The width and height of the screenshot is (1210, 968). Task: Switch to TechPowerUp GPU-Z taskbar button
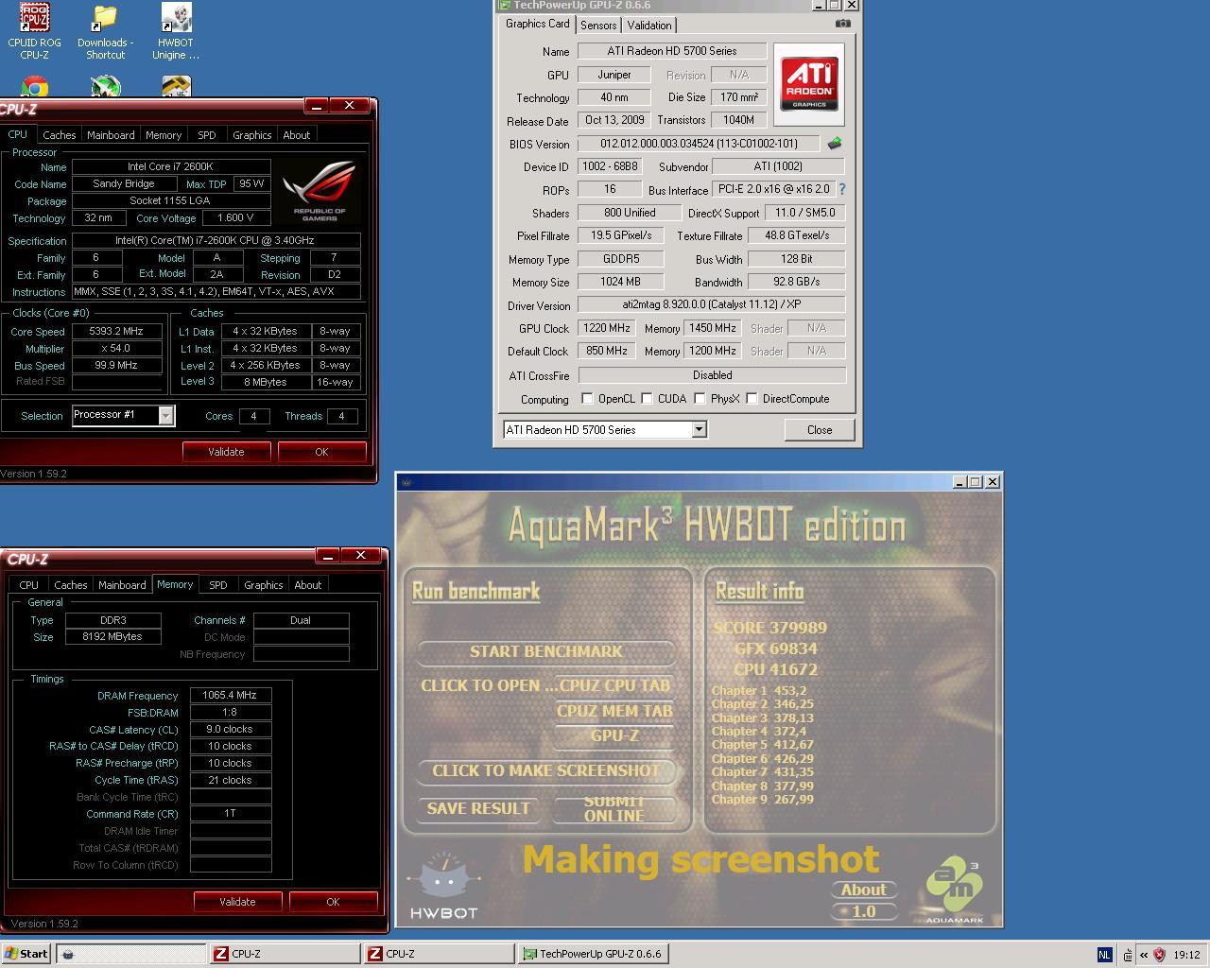594,954
